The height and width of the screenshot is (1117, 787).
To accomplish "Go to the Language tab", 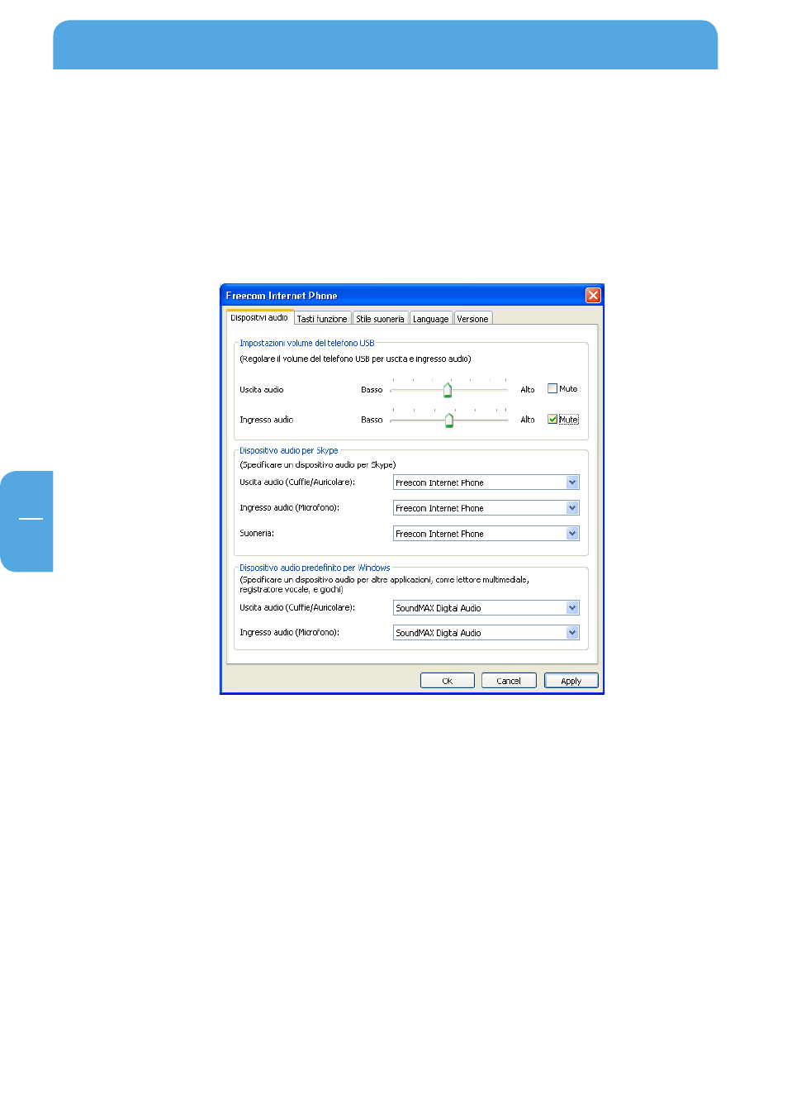I will coord(431,319).
